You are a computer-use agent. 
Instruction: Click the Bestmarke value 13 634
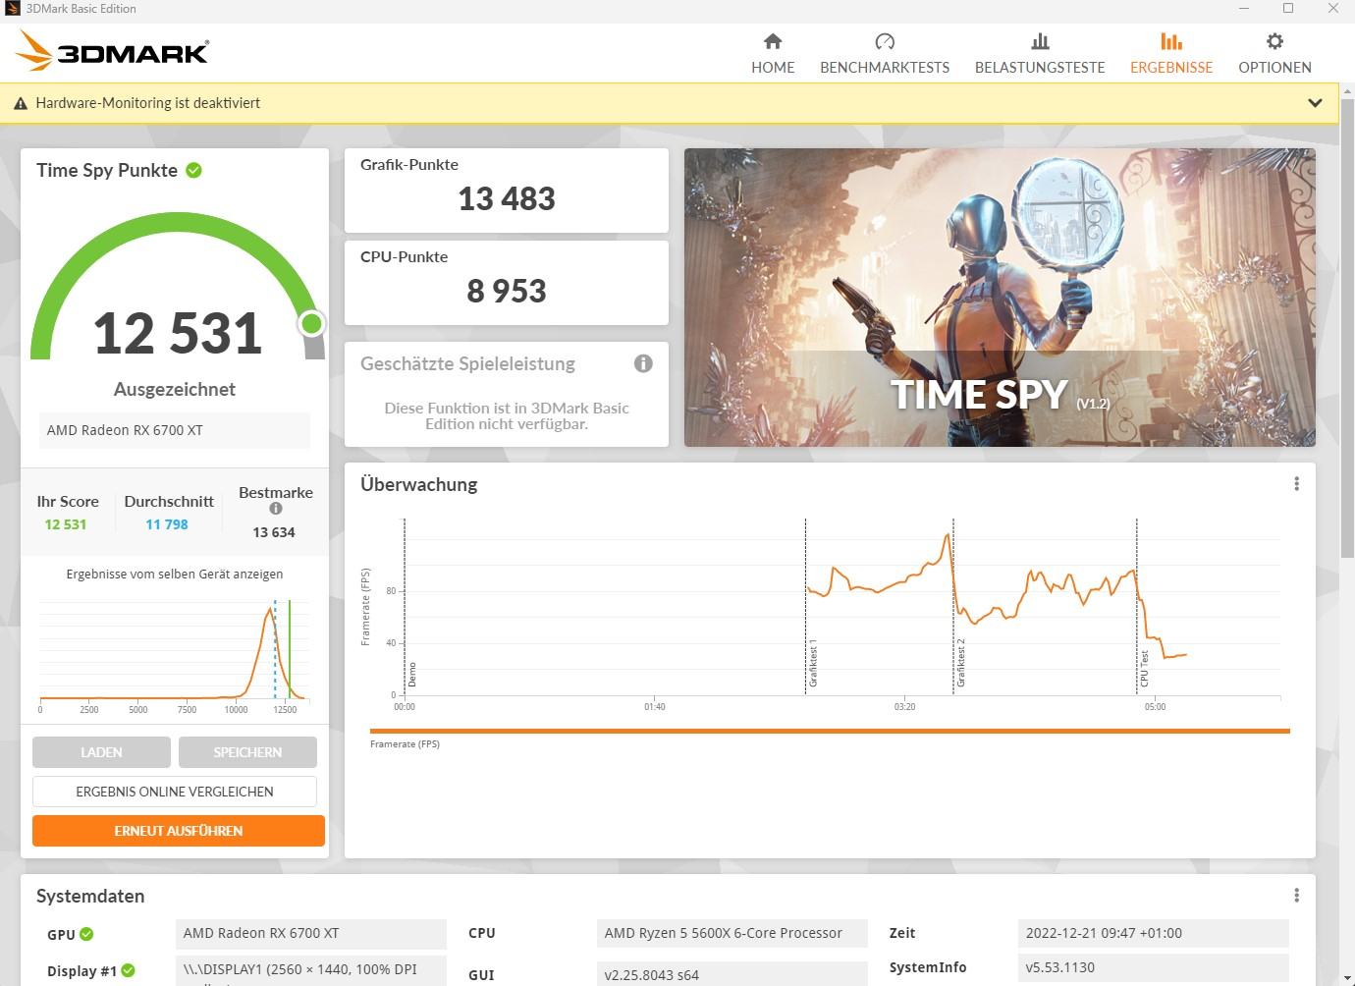[x=274, y=532]
